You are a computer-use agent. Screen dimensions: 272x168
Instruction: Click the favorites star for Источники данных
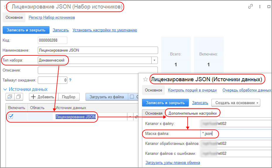(145, 79)
